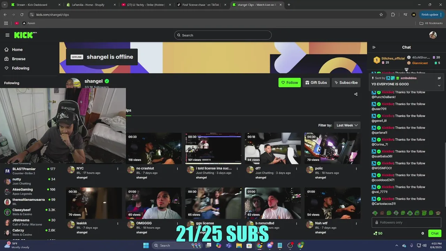Screen dimensions: 446x251
Task: Open the Kick hamburger menu
Action: [7, 35]
